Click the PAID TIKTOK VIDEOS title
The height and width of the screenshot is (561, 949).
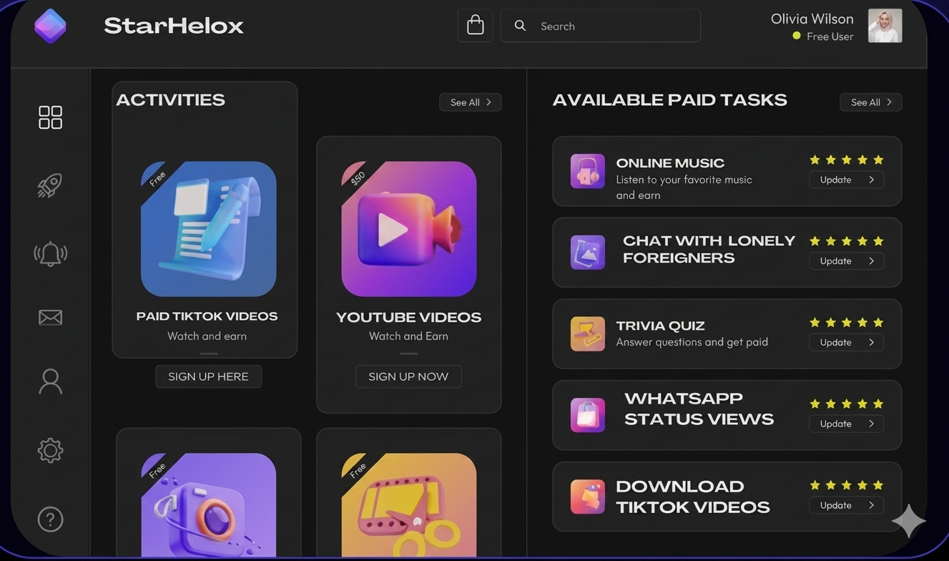pos(207,316)
